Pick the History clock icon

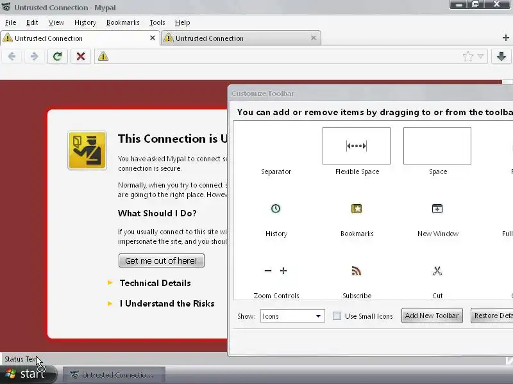click(276, 209)
